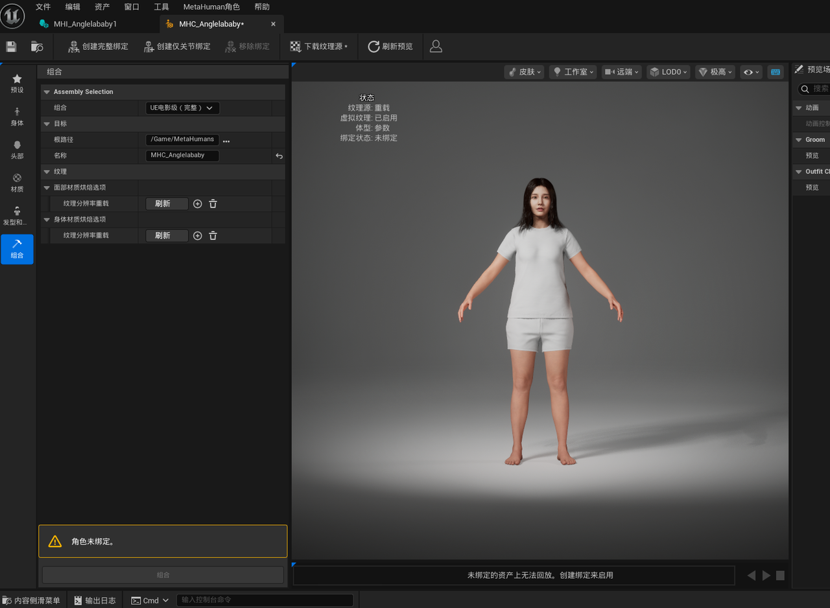Open the user account icon in toolbar
Image resolution: width=830 pixels, height=608 pixels.
pyautogui.click(x=436, y=47)
